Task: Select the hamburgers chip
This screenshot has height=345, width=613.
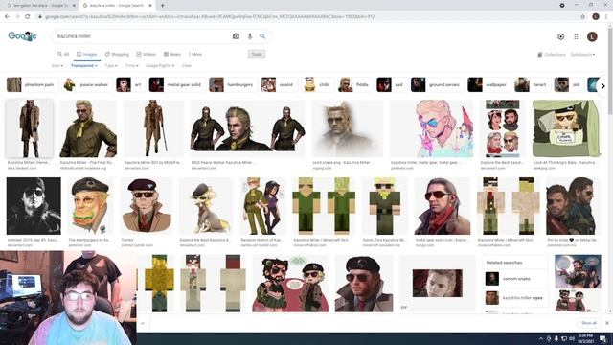Action: coord(232,85)
